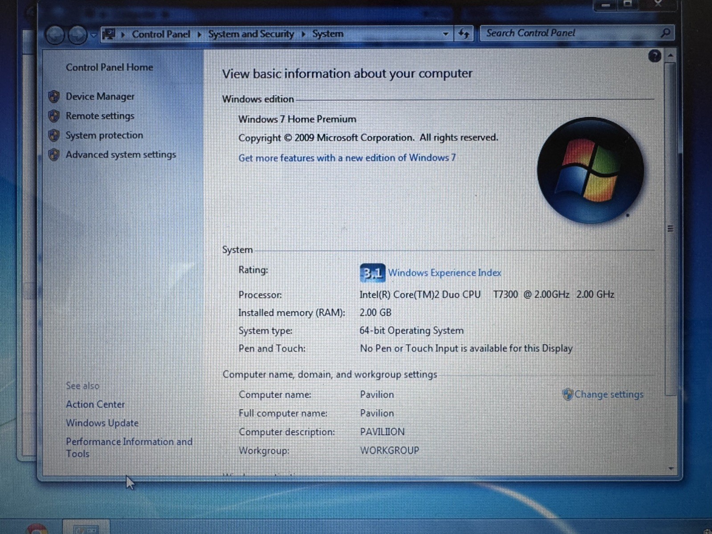
Task: Click the address bar refresh button
Action: [x=464, y=33]
